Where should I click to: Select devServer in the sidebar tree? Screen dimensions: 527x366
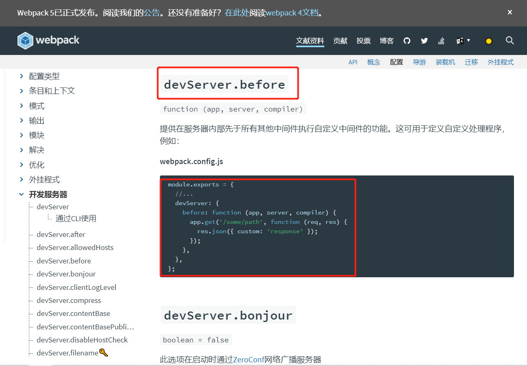(x=53, y=207)
